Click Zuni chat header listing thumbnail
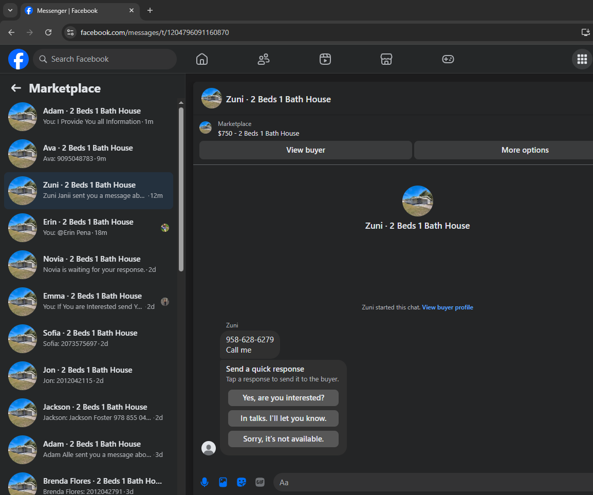 (211, 98)
